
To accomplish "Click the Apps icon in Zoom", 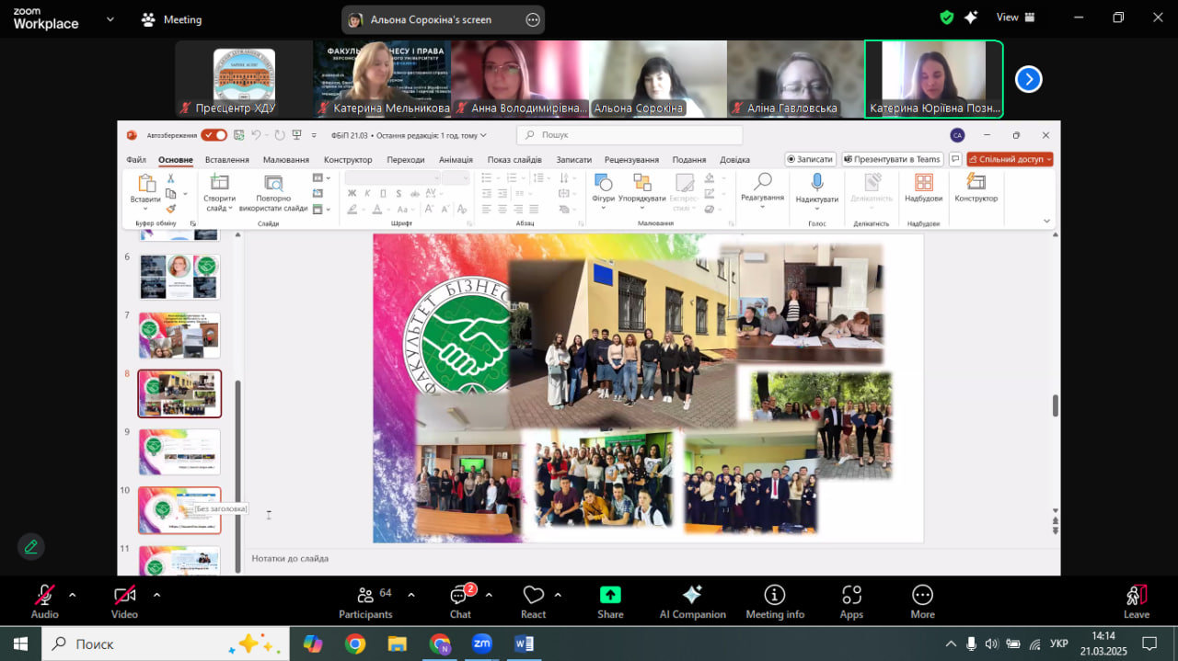I will coord(851,595).
